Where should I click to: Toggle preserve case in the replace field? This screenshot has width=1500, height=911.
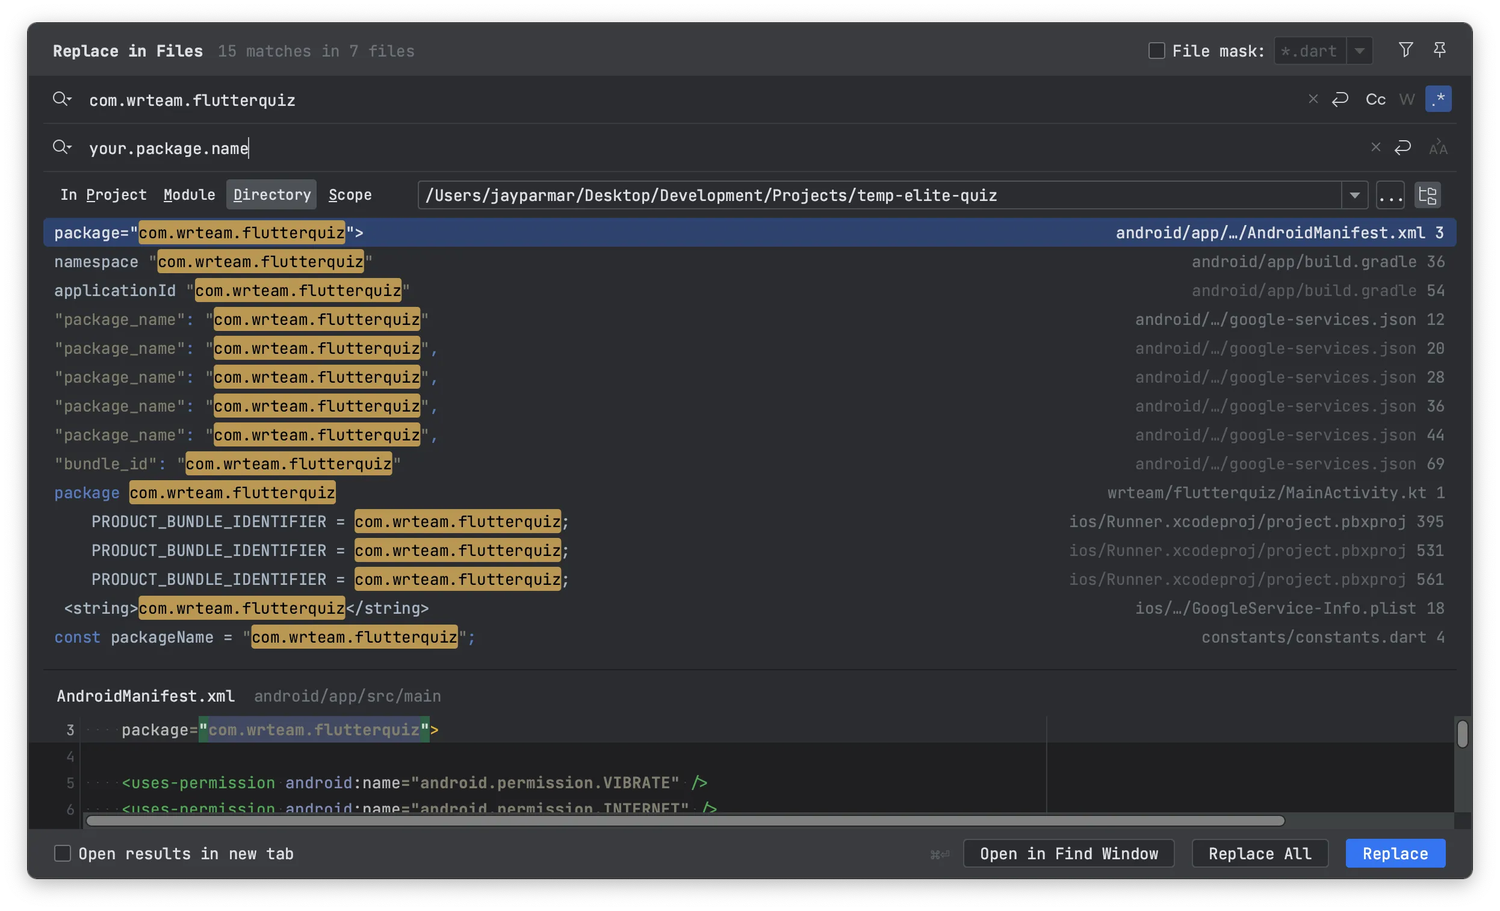1437,147
